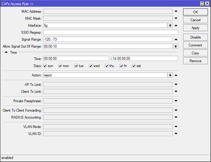Click the disabled MAC Address field
Viewport: 211px width, 162px height.
108,12
